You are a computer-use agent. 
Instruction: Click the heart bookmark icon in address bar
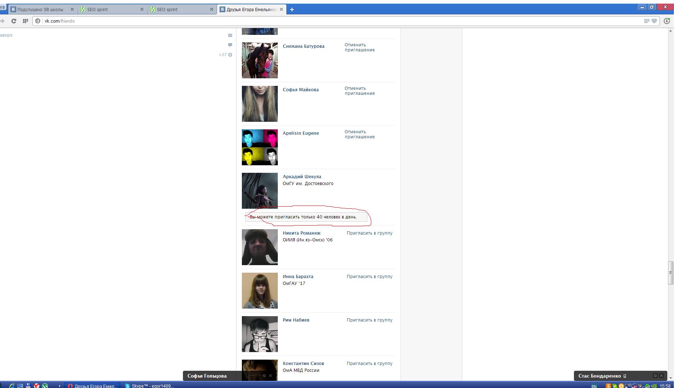pyautogui.click(x=654, y=21)
